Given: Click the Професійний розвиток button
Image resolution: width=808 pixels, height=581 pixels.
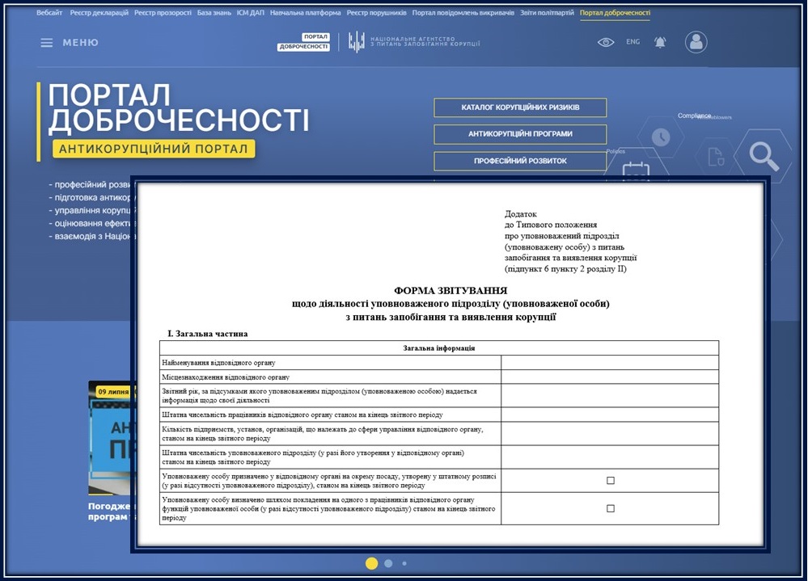Looking at the screenshot, I should tap(520, 161).
